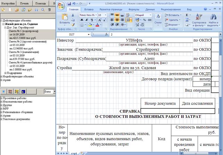Click the font color red A swatch
Image resolution: width=223 pixels, height=155 pixels.
click(x=97, y=25)
